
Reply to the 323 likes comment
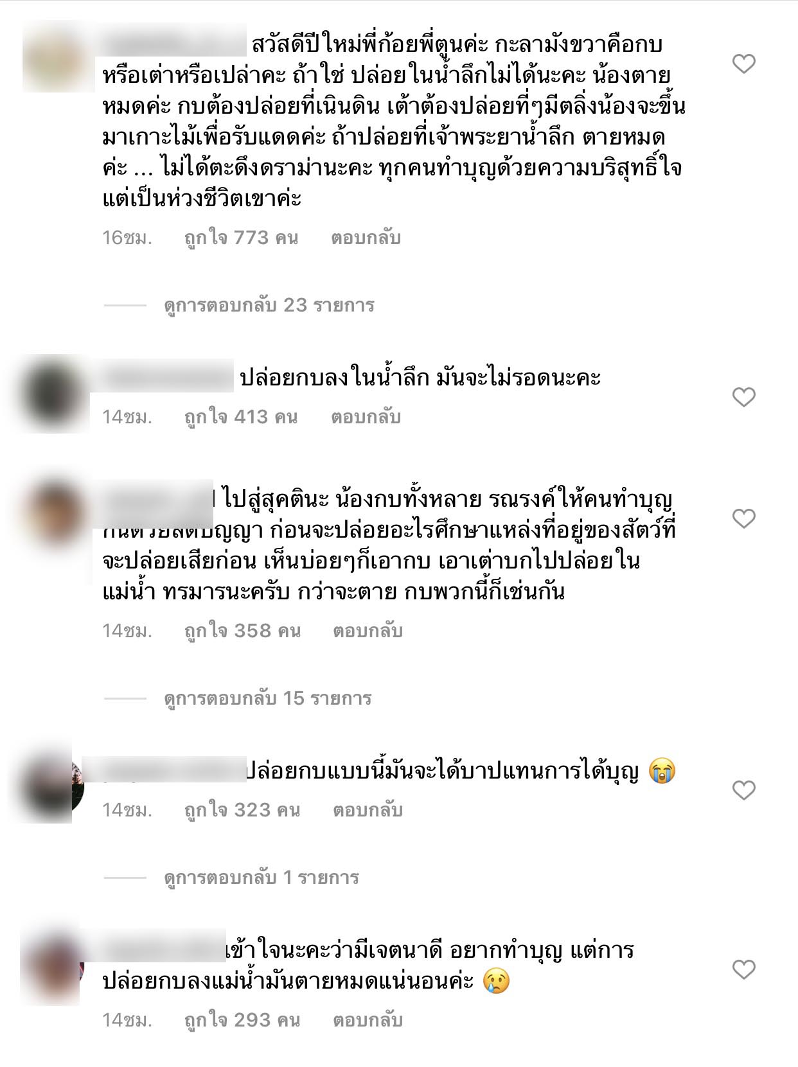368,810
